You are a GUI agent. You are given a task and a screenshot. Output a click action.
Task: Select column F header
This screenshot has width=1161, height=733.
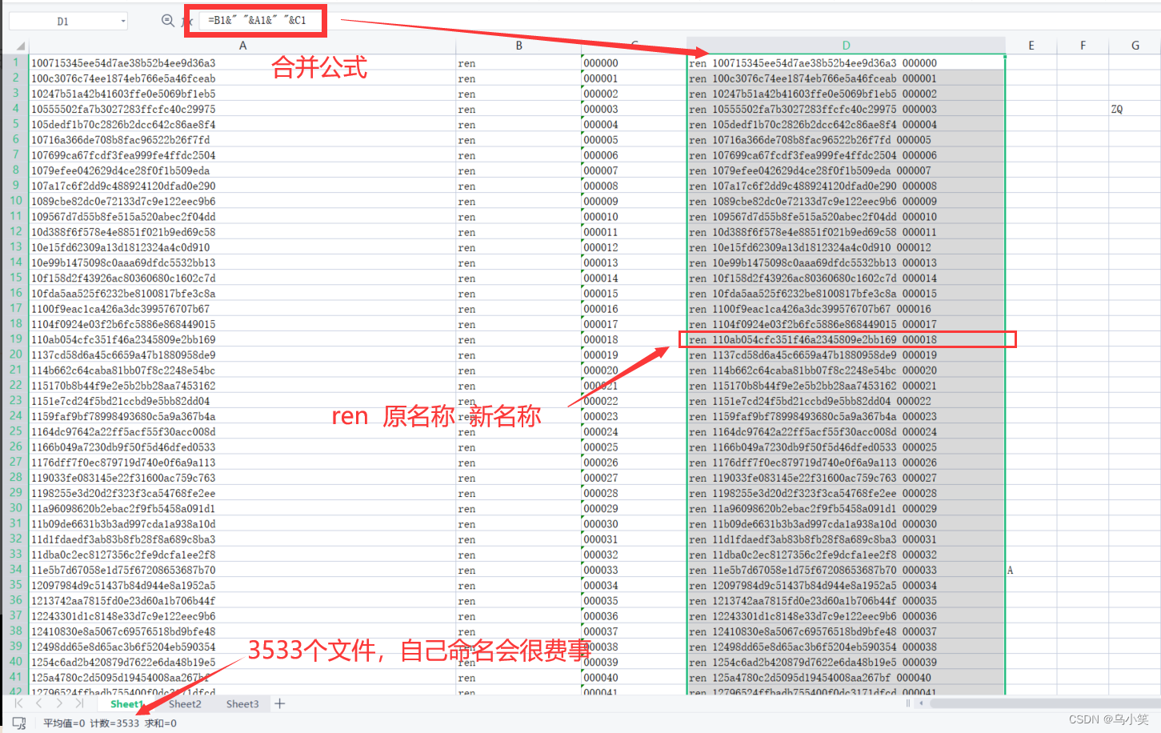pos(1083,46)
